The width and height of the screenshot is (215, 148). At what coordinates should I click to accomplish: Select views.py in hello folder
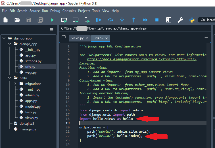pos(32,118)
